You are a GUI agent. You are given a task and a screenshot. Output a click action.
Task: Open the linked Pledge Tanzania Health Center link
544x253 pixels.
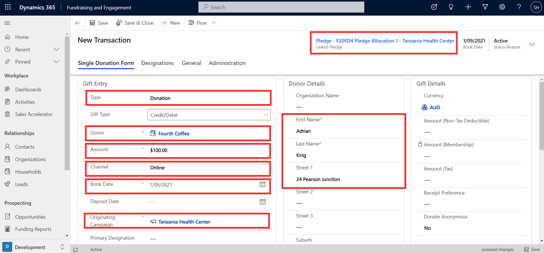coord(385,41)
